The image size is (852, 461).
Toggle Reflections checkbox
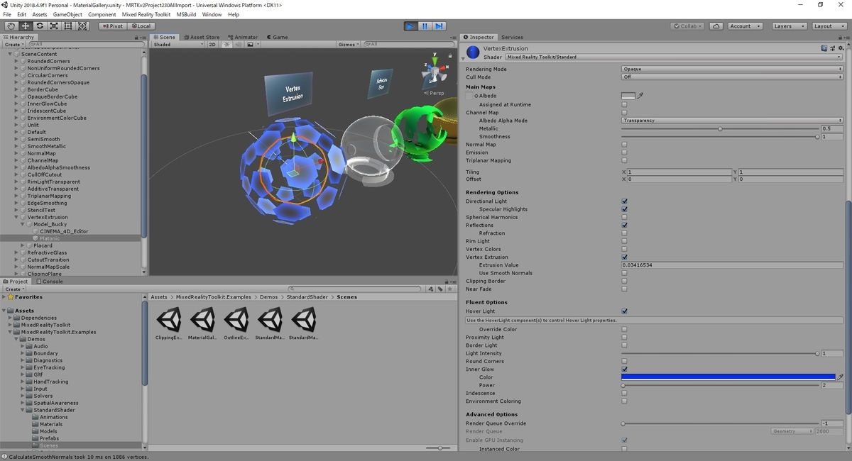click(624, 226)
